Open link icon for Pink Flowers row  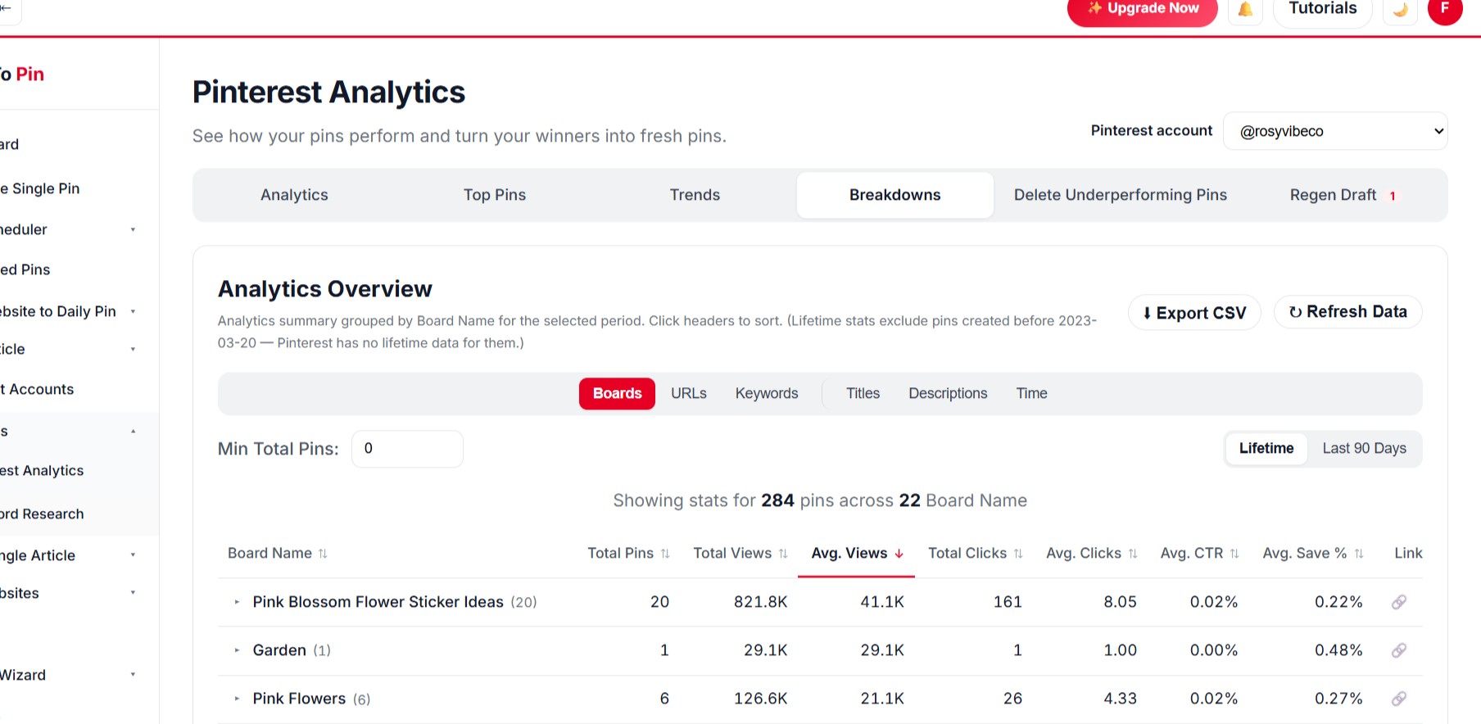(x=1399, y=699)
